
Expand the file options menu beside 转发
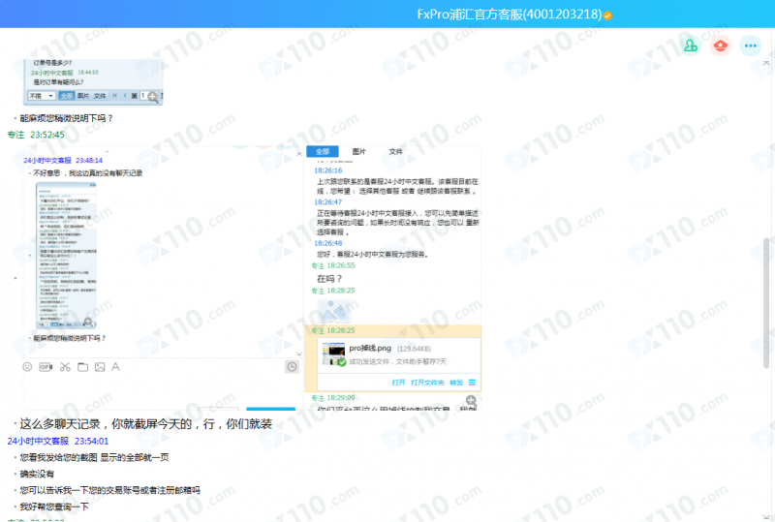tap(474, 383)
